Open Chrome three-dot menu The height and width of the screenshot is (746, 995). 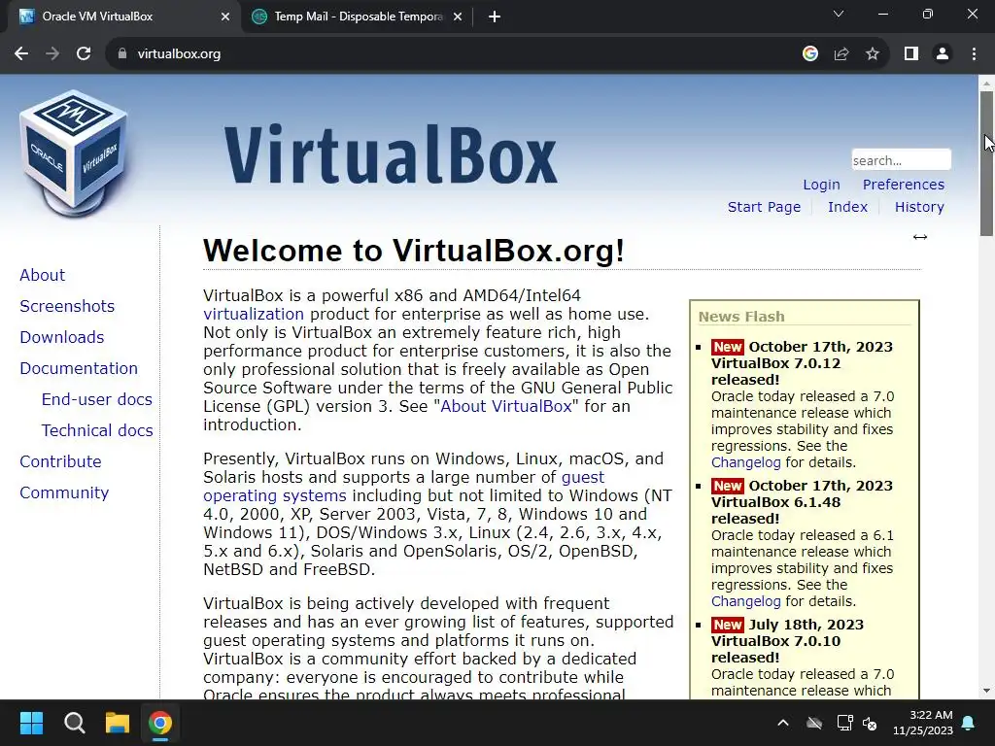pyautogui.click(x=974, y=54)
